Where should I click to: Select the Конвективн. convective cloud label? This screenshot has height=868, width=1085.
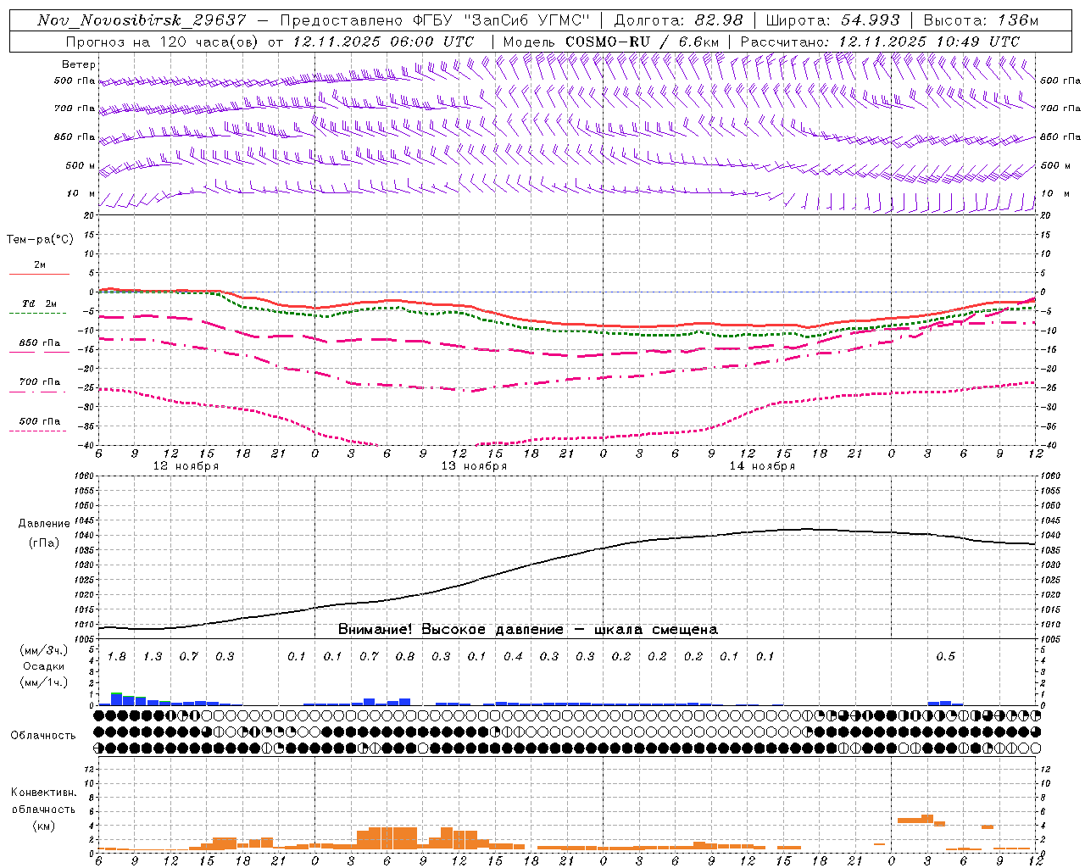click(43, 793)
